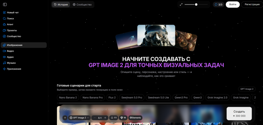The image size is (263, 125).
Task: Click the GPT Image 2 tag on right
Action: (247, 89)
